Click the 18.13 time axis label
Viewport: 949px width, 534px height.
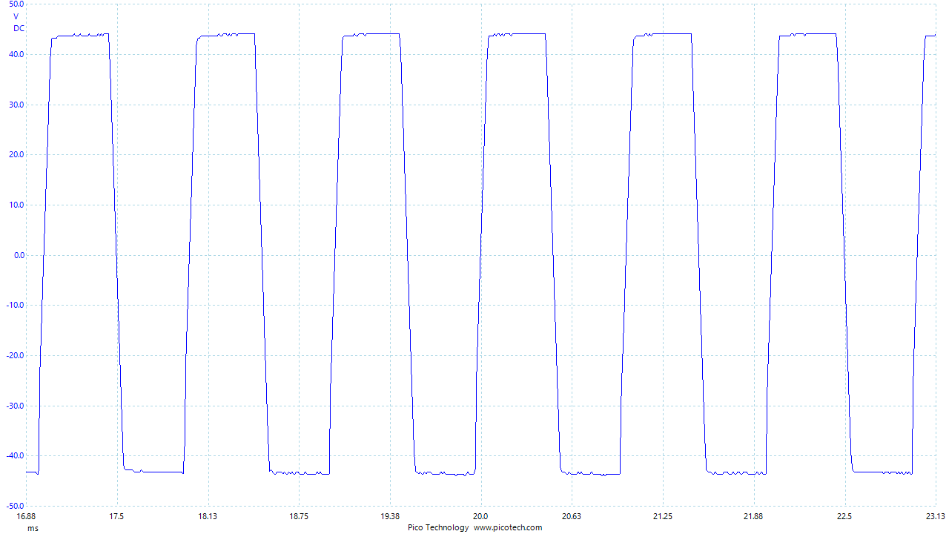tap(208, 516)
